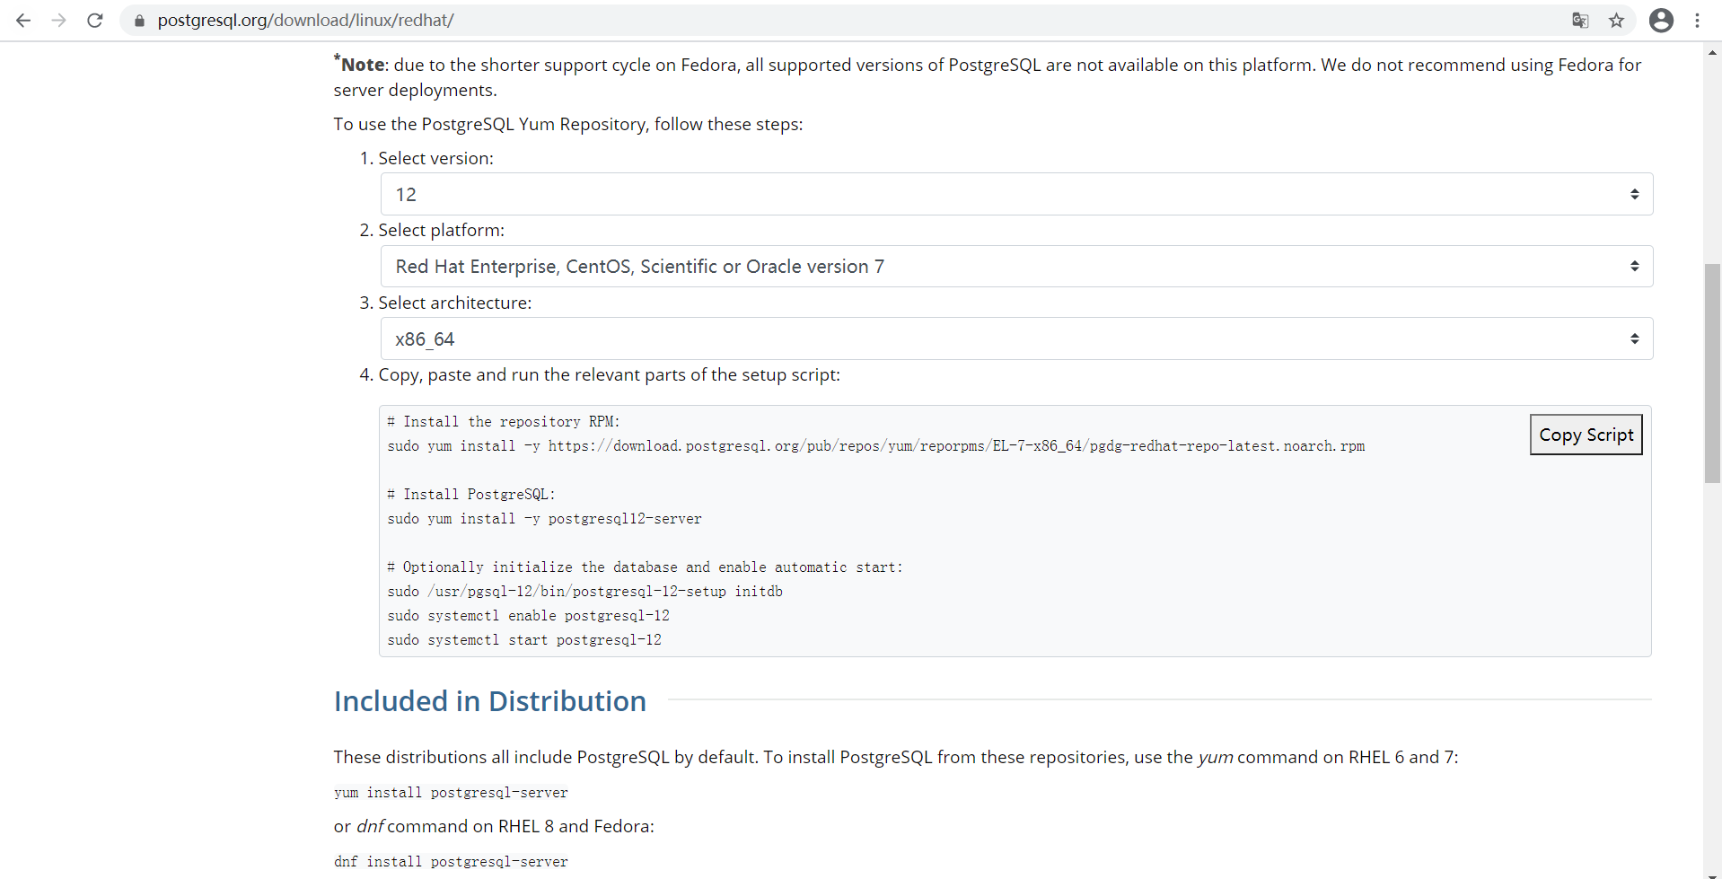
Task: Open the architecture dropdown showing x86_64
Action: (x=1015, y=338)
